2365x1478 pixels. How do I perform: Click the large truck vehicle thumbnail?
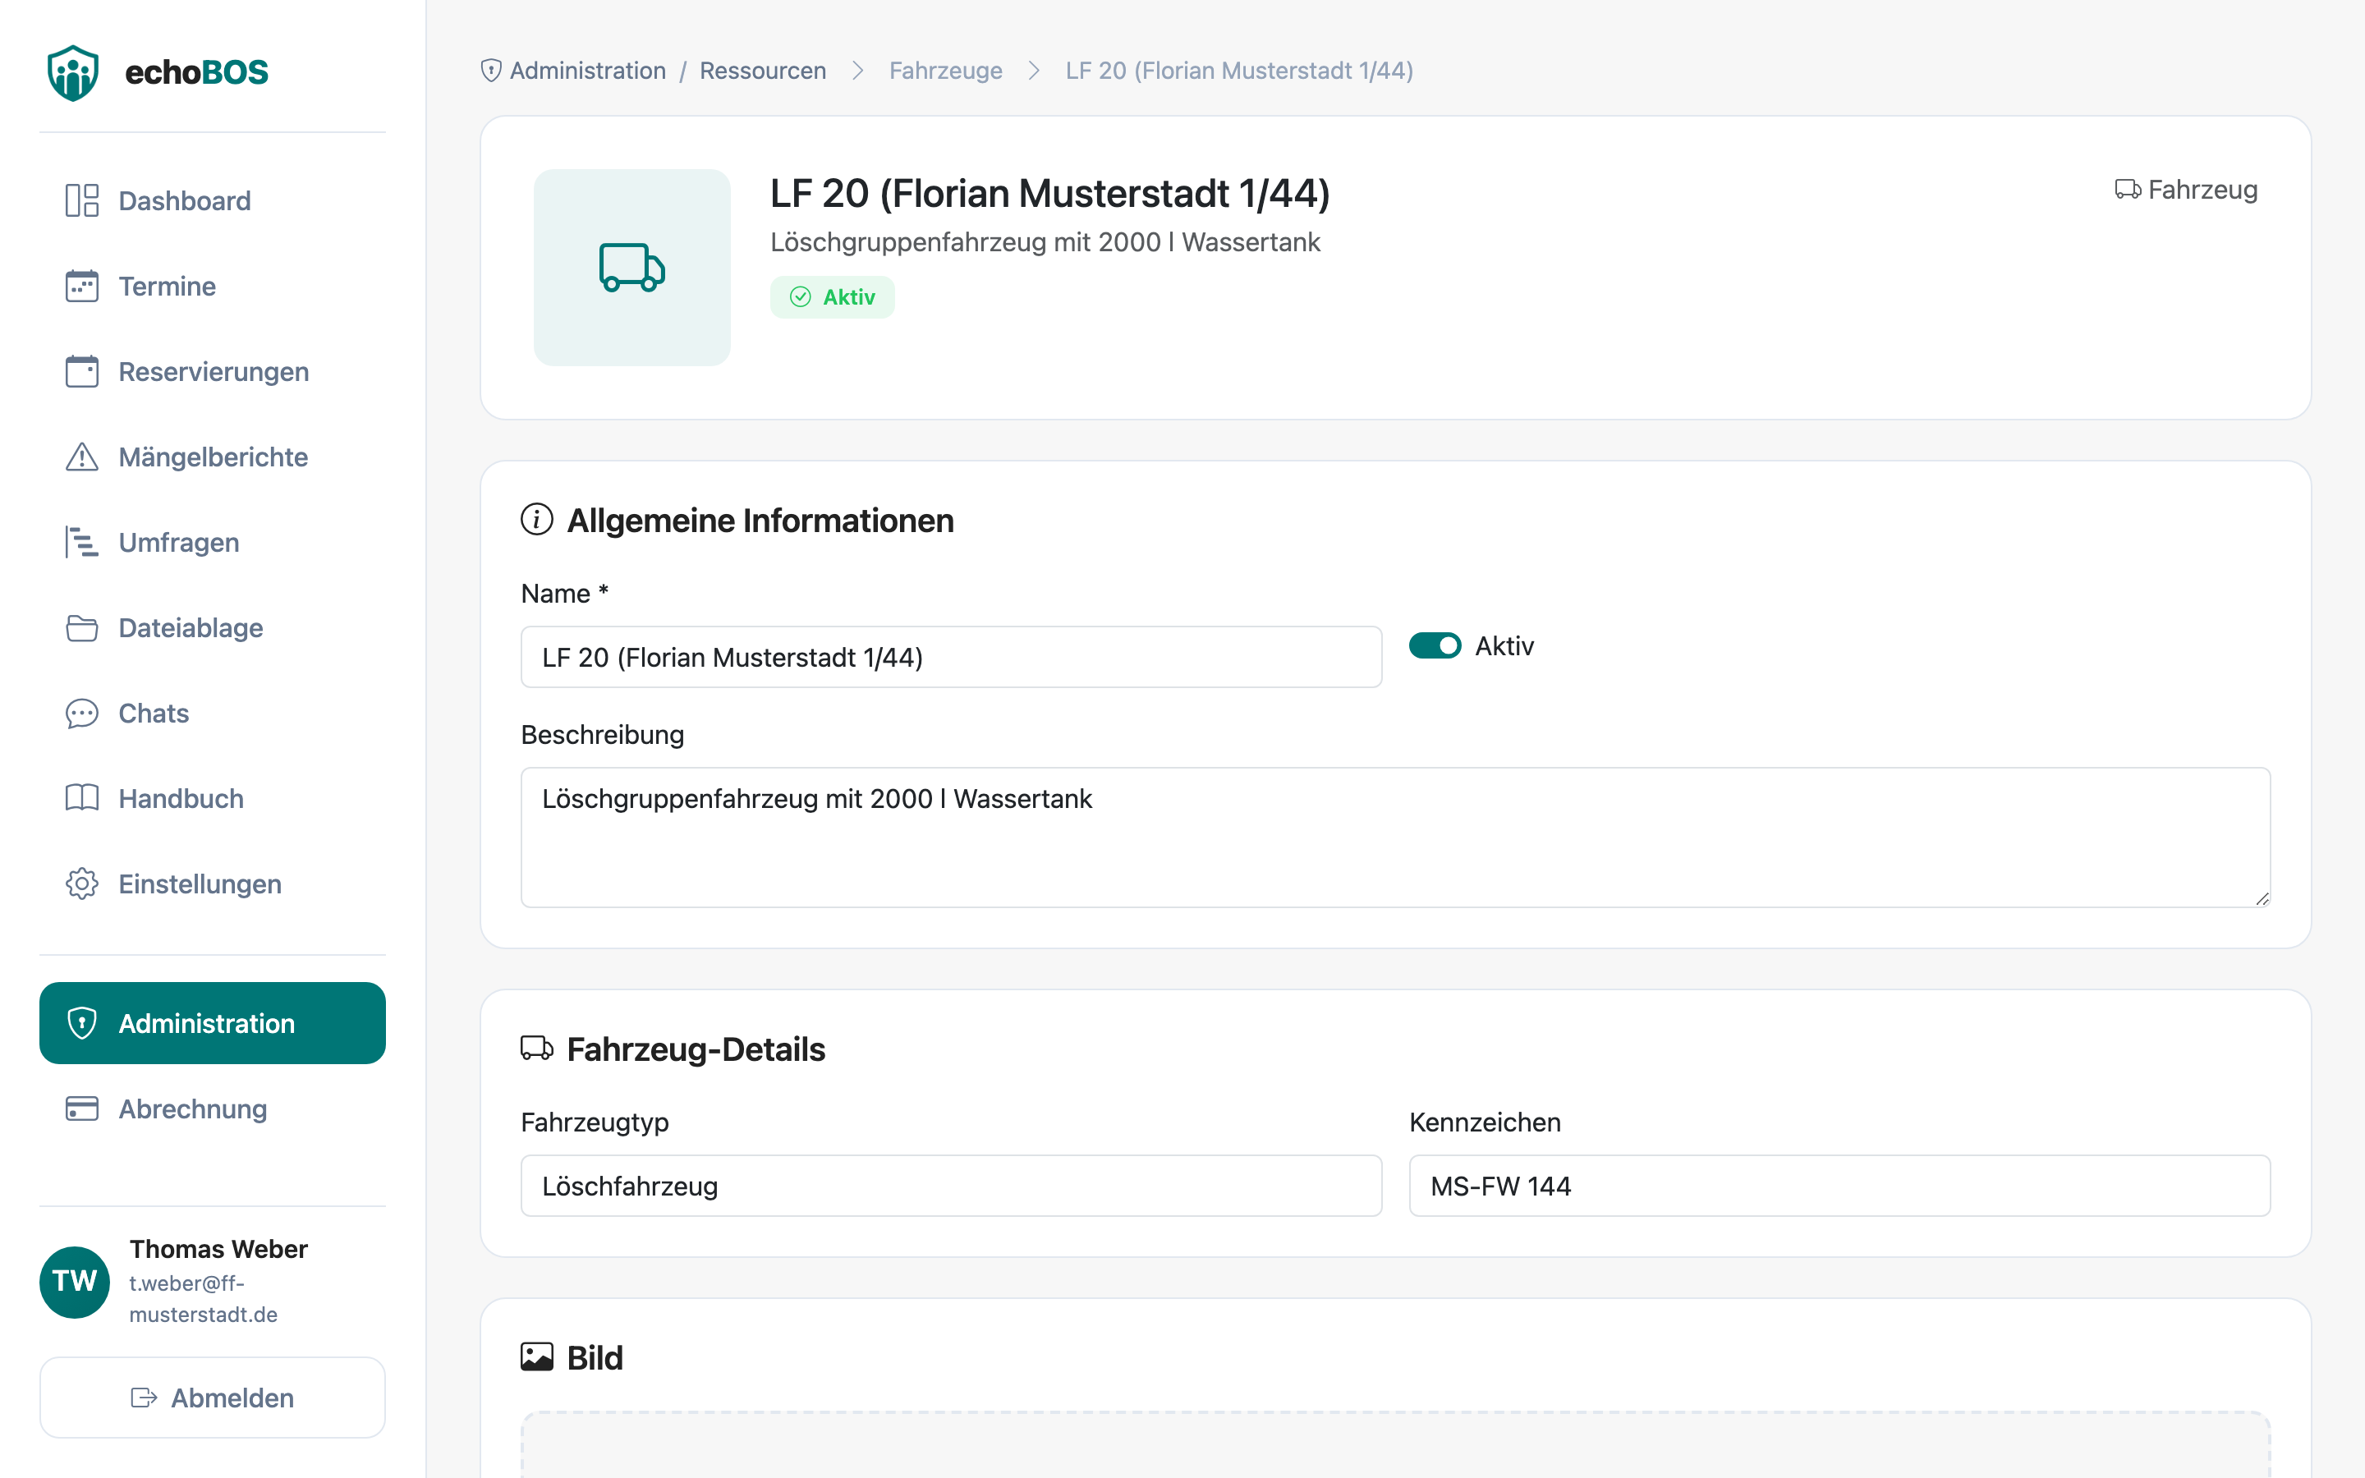coord(632,268)
